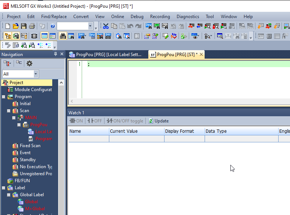Toggle Navigation window icon in toolbar

8,36
